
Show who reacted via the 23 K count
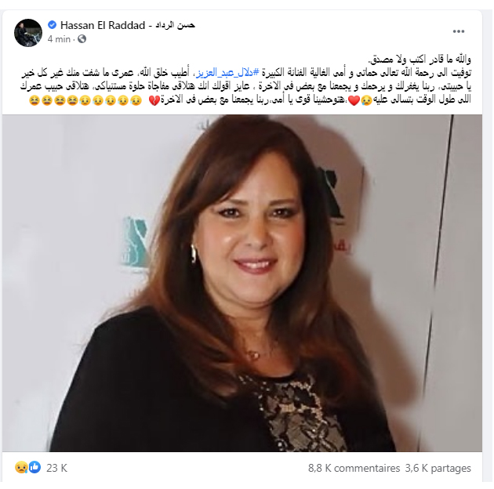[56, 468]
